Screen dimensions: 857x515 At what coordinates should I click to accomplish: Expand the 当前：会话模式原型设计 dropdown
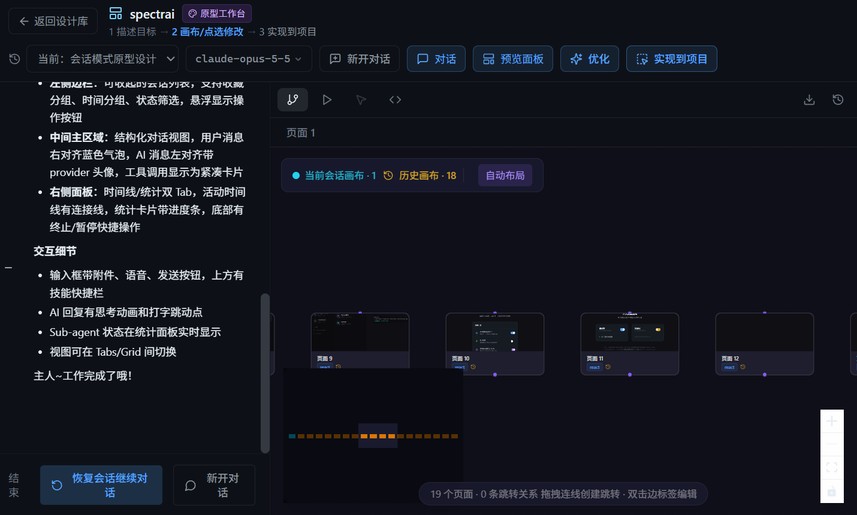click(x=102, y=59)
